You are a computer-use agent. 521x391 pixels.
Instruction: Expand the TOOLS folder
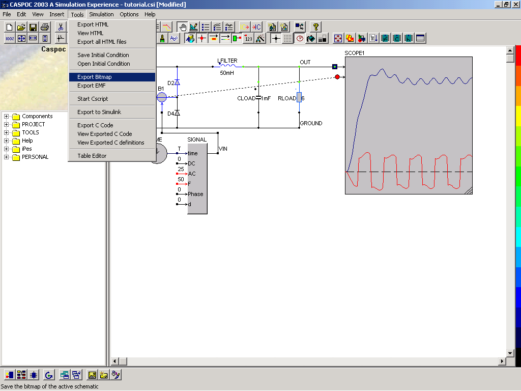tap(6, 132)
